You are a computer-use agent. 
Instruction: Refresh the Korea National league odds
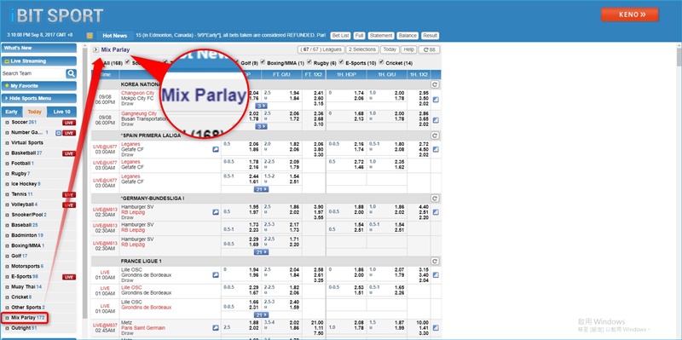click(435, 84)
